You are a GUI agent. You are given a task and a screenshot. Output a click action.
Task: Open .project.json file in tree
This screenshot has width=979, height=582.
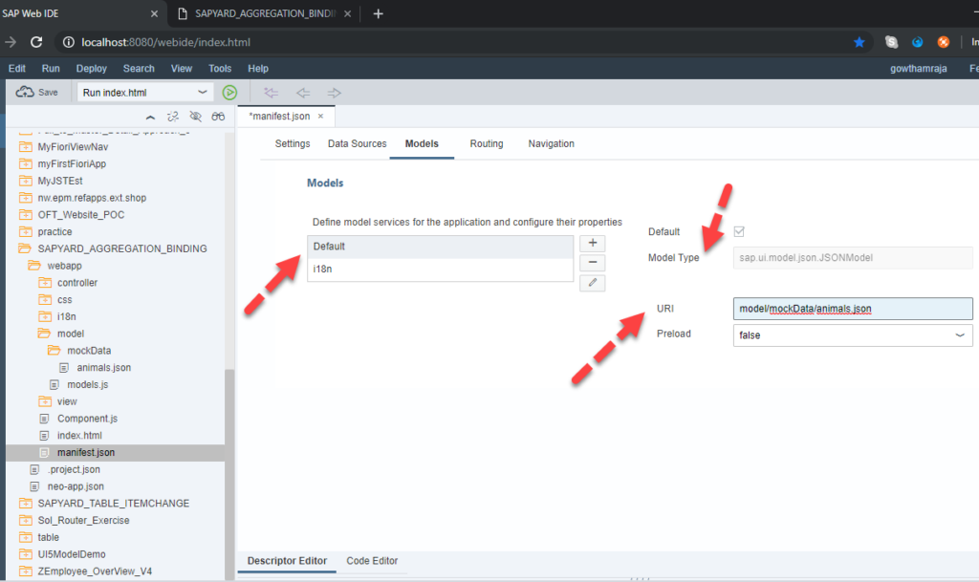point(74,470)
